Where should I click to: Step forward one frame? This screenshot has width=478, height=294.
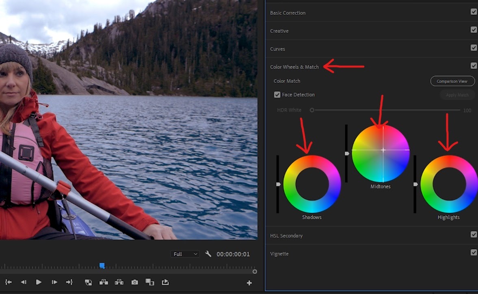click(x=54, y=282)
